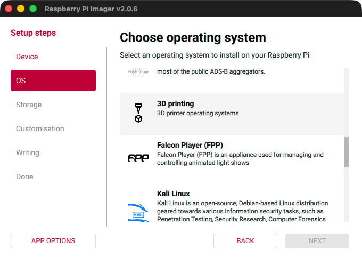Close the Raspberry Pi Imager window
362x257 pixels.
click(x=9, y=9)
